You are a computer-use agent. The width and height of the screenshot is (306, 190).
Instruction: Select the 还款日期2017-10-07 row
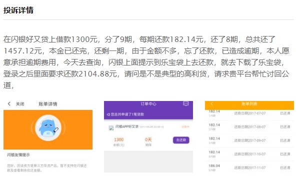[249, 154]
